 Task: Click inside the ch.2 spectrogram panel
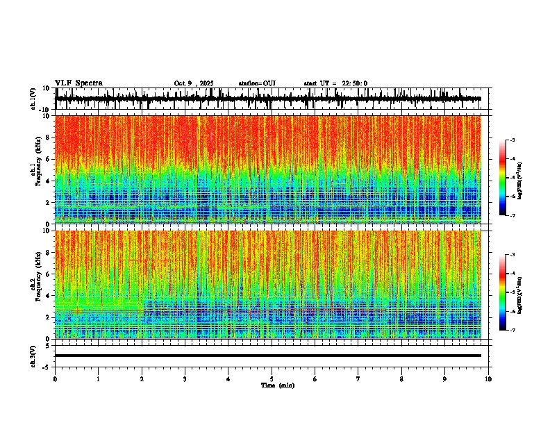[273, 285]
